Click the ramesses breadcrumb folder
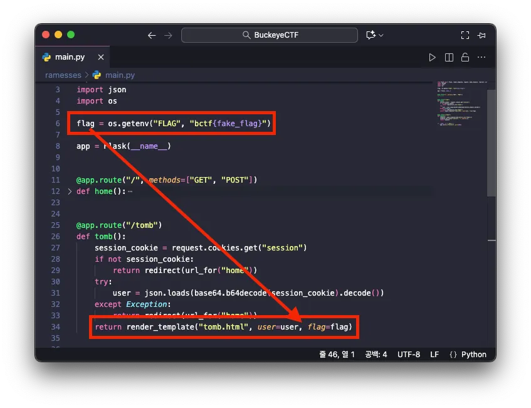The height and width of the screenshot is (408, 531). [63, 75]
